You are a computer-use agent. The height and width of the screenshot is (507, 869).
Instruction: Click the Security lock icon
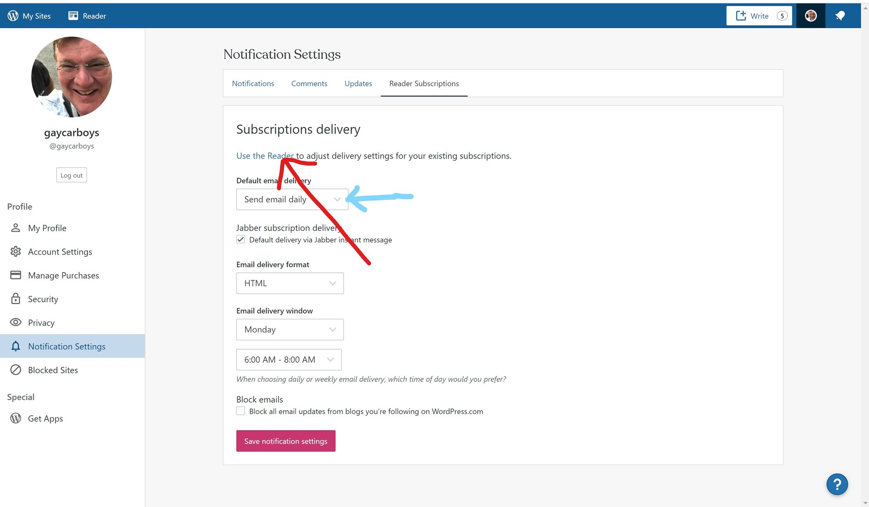click(x=16, y=299)
